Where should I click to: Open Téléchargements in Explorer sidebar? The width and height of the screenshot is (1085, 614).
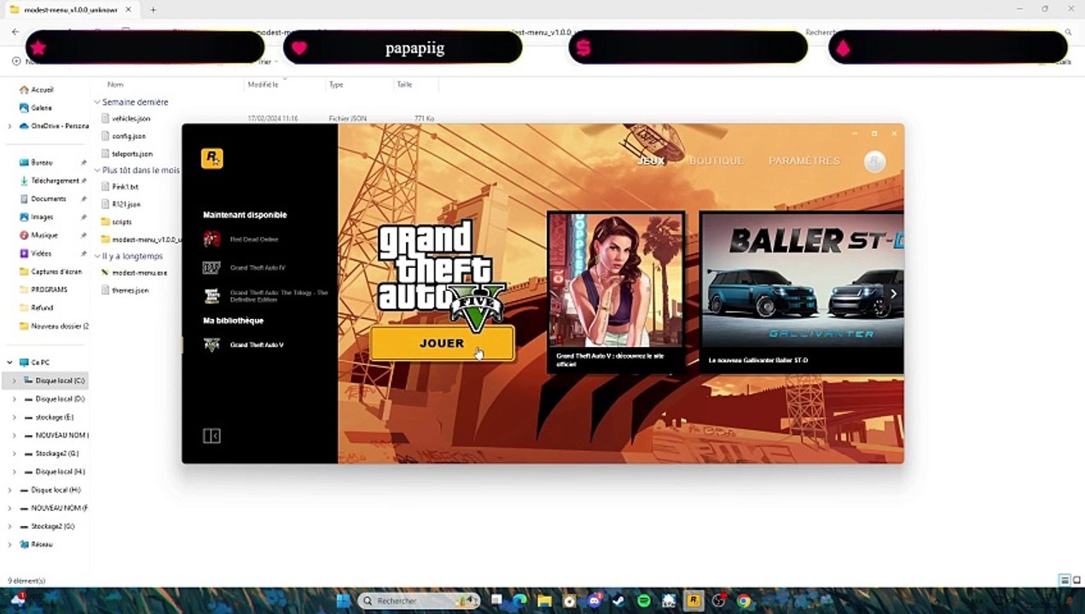pyautogui.click(x=55, y=181)
